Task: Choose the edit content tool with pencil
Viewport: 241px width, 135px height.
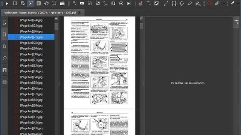Action: (23, 3)
